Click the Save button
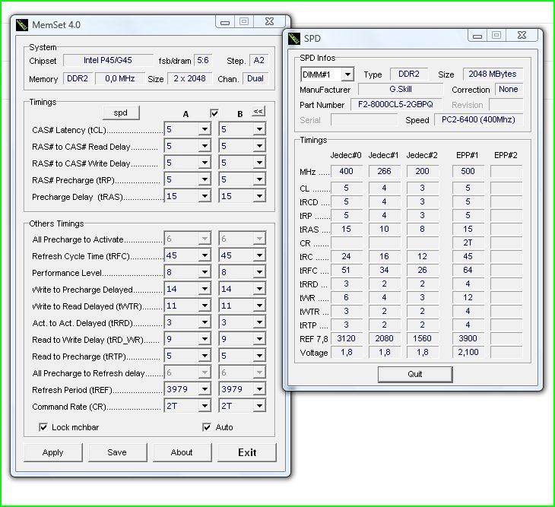This screenshot has width=555, height=507. pos(117,452)
